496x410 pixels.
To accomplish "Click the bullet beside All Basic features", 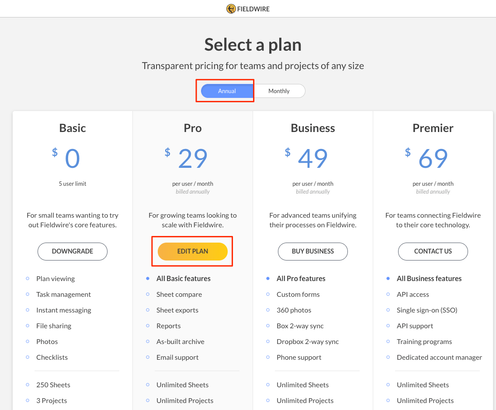I will click(148, 278).
